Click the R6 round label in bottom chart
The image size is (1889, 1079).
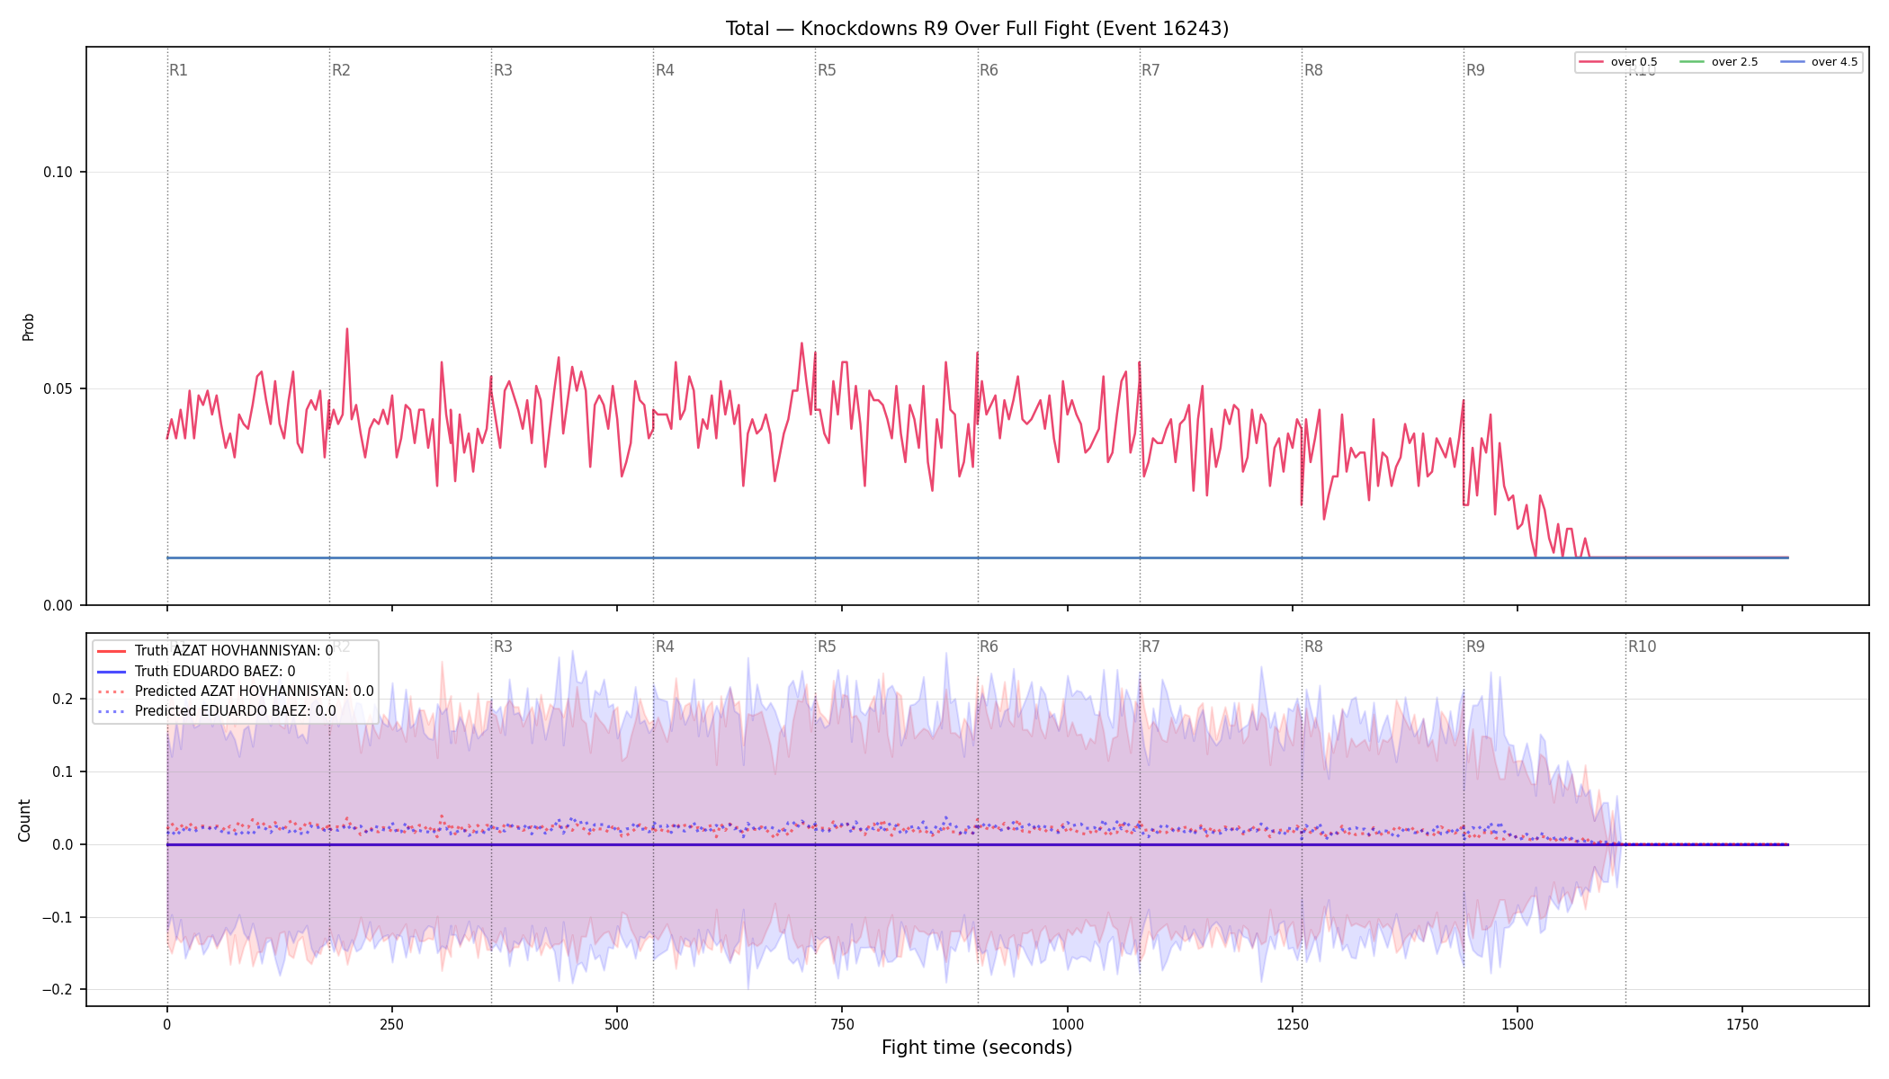pyautogui.click(x=989, y=647)
